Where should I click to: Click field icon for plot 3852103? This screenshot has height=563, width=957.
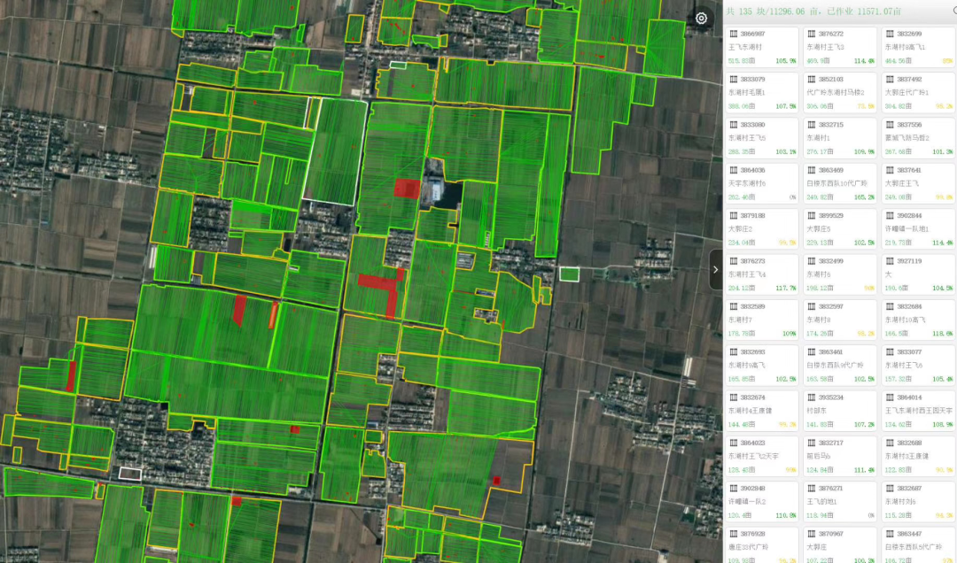pos(811,80)
